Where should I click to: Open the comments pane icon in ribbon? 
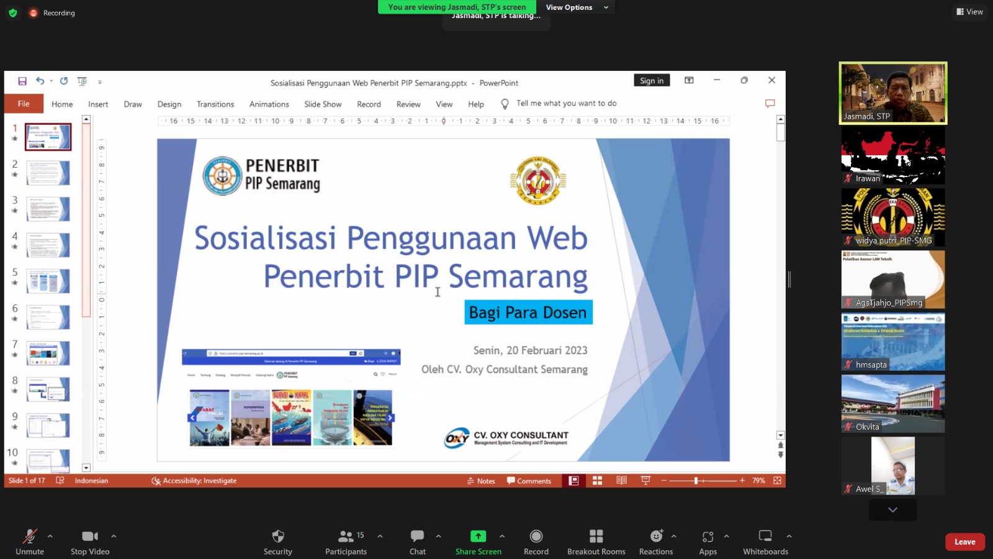[x=770, y=104]
